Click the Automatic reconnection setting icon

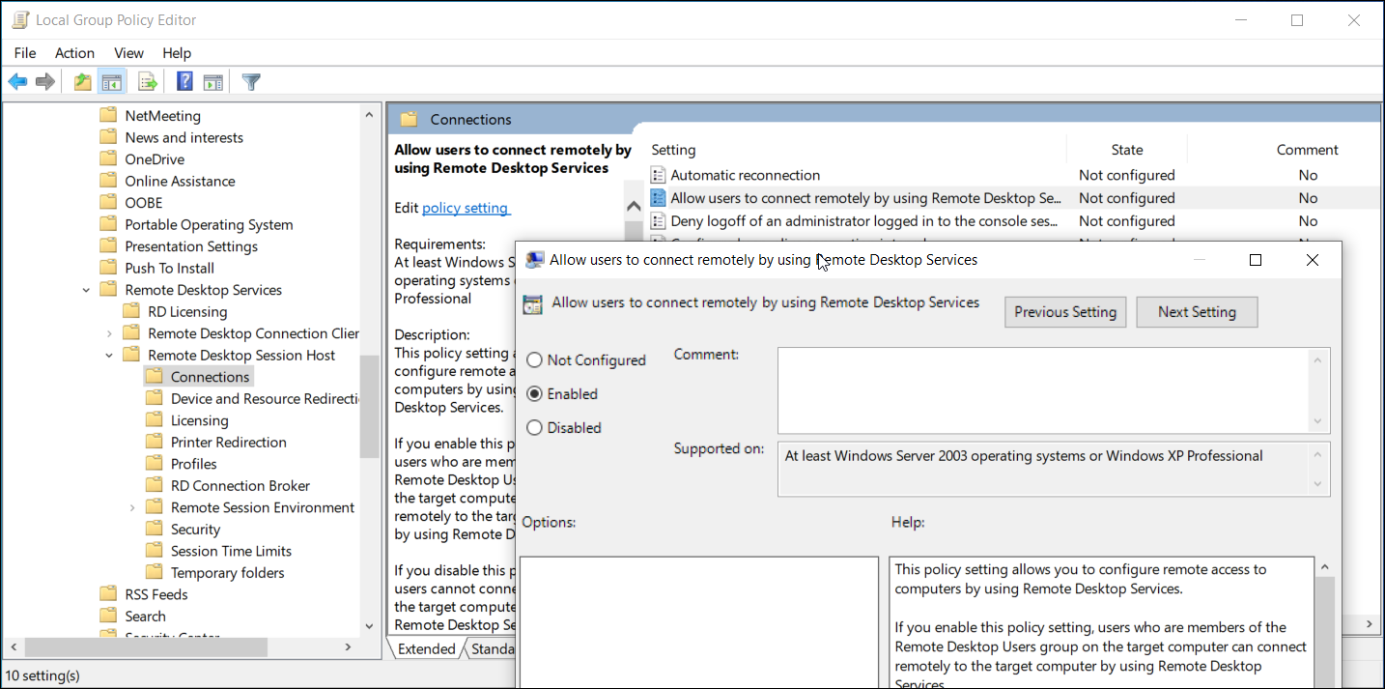(659, 175)
